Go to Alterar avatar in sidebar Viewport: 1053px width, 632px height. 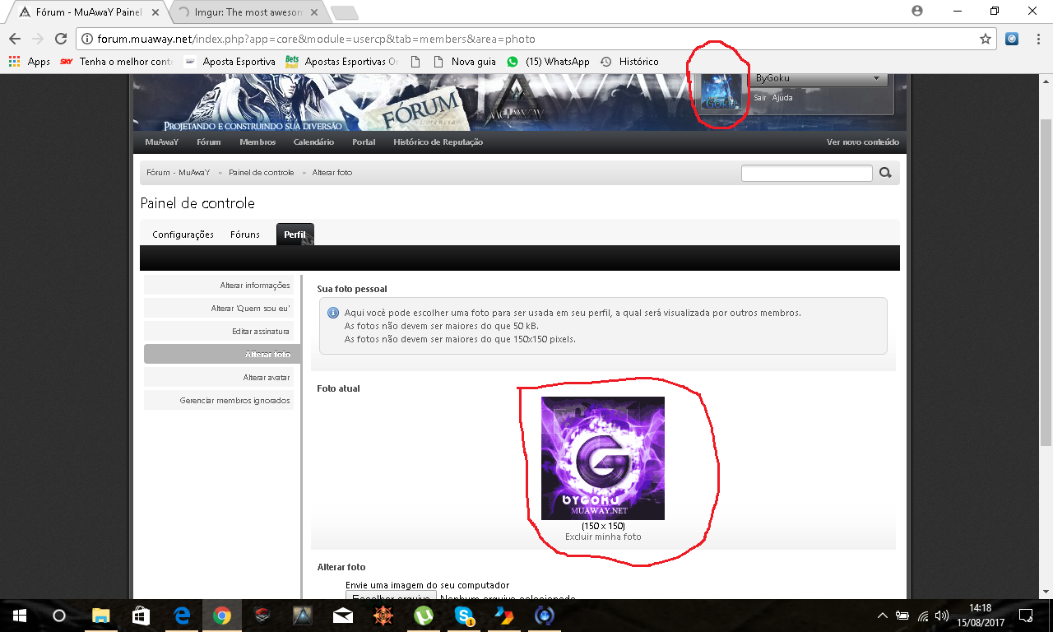pyautogui.click(x=266, y=377)
